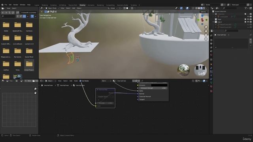Switch to the Animation workspace tab
The height and width of the screenshot is (142, 253).
click(91, 5)
